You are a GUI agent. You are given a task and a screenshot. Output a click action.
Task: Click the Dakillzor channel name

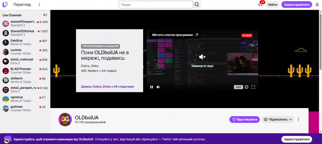(x=17, y=41)
